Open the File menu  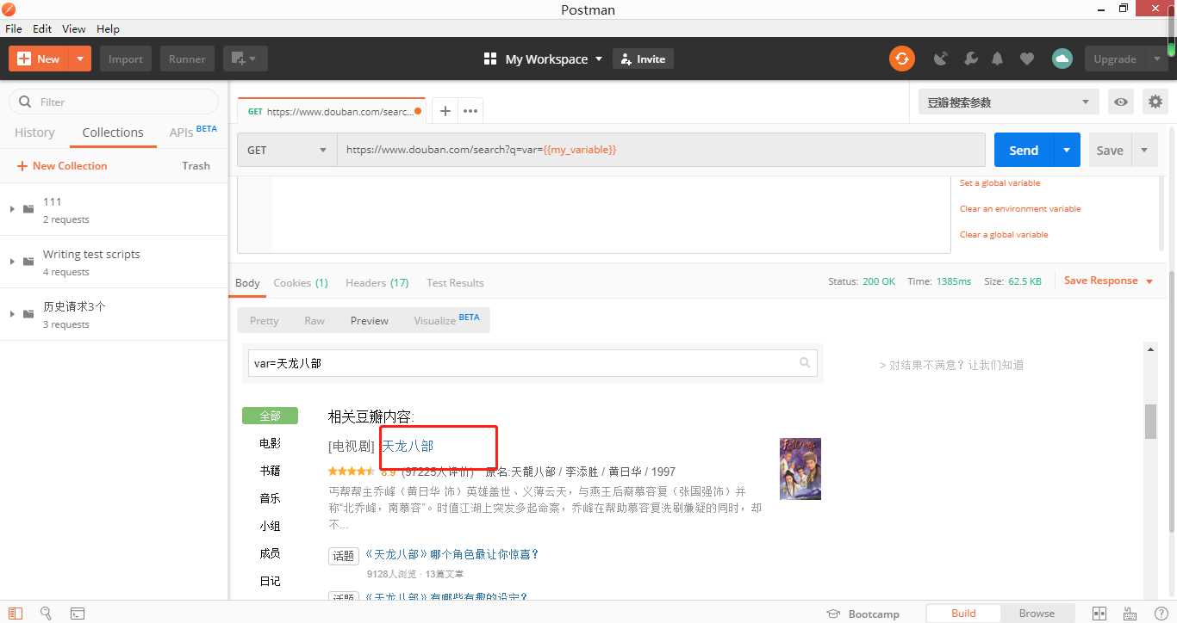pyautogui.click(x=14, y=28)
